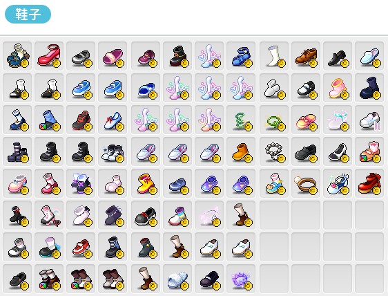Select the yellow boot with pink bow
The width and height of the screenshot is (388, 296).
tap(146, 183)
